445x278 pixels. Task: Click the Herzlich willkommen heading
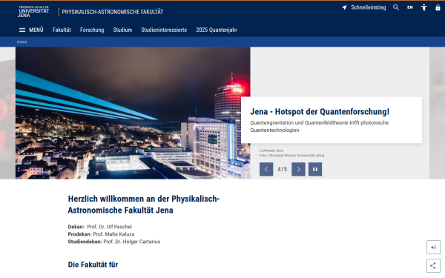[x=144, y=205]
